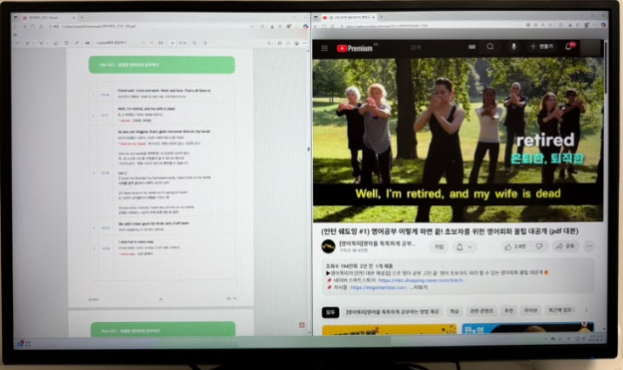Viewport: 623px width, 370px height.
Task: Select the 관련 콘텐츠 filter chip
Action: [481, 311]
